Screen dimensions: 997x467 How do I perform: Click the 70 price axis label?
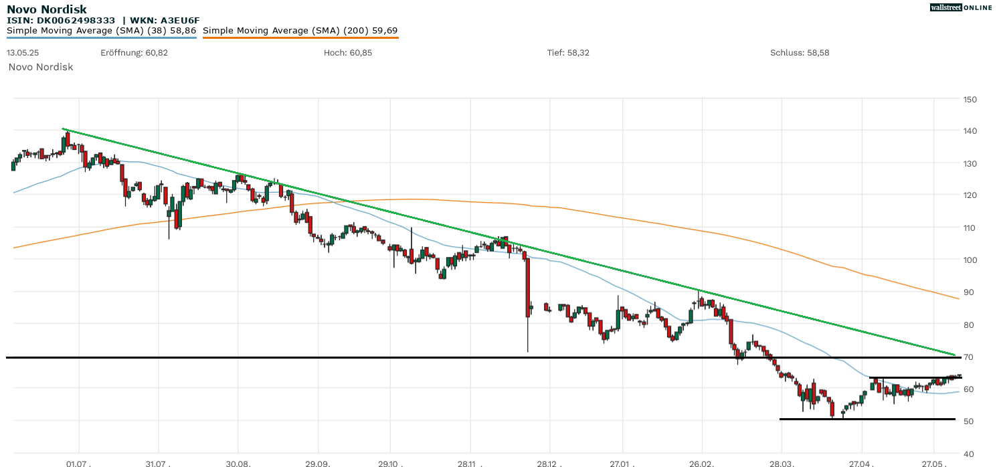pyautogui.click(x=968, y=357)
